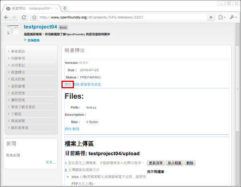Close the 規畫釋出 browser tab
This screenshot has height=187, width=241.
[56, 8]
